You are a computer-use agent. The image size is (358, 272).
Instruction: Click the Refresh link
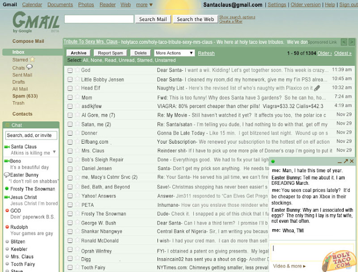206,53
